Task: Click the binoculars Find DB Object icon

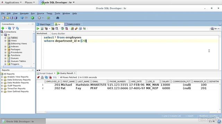Action: tap(58, 18)
